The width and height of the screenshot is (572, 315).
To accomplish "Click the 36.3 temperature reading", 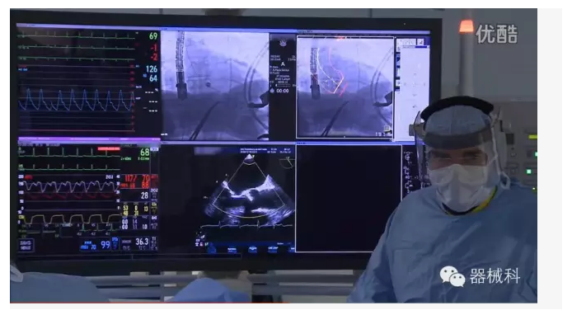I will click(x=142, y=242).
